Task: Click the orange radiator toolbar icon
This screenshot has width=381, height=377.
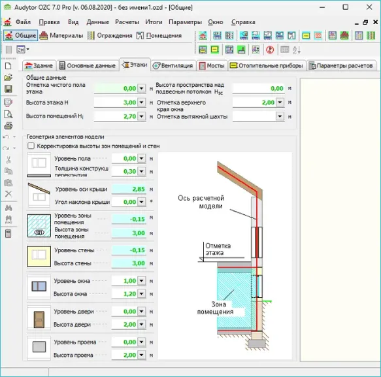Action: point(318,36)
